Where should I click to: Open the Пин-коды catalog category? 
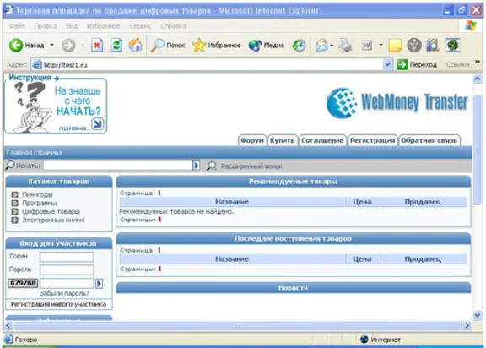(x=37, y=194)
